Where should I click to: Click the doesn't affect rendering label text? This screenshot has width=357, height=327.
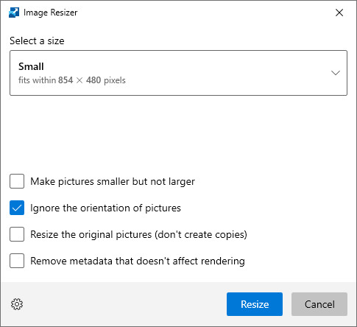(191, 261)
